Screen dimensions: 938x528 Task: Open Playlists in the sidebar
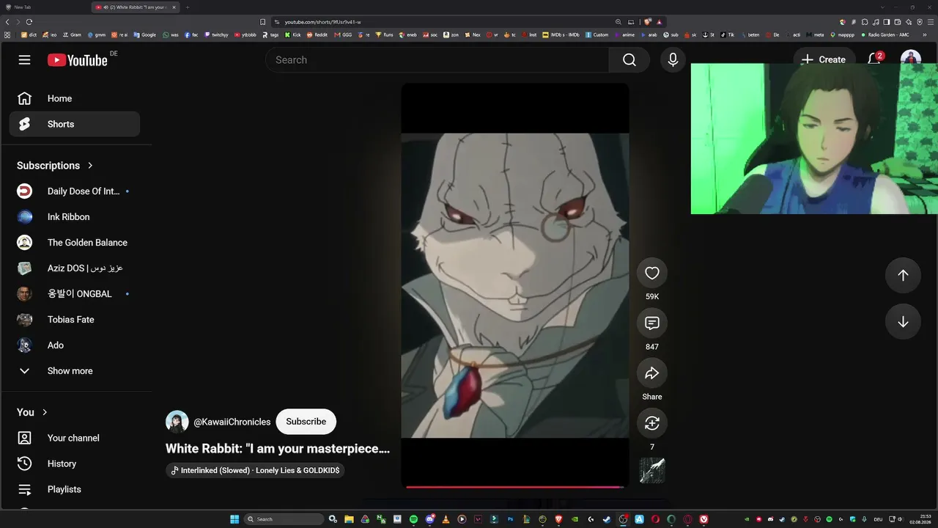pyautogui.click(x=74, y=489)
